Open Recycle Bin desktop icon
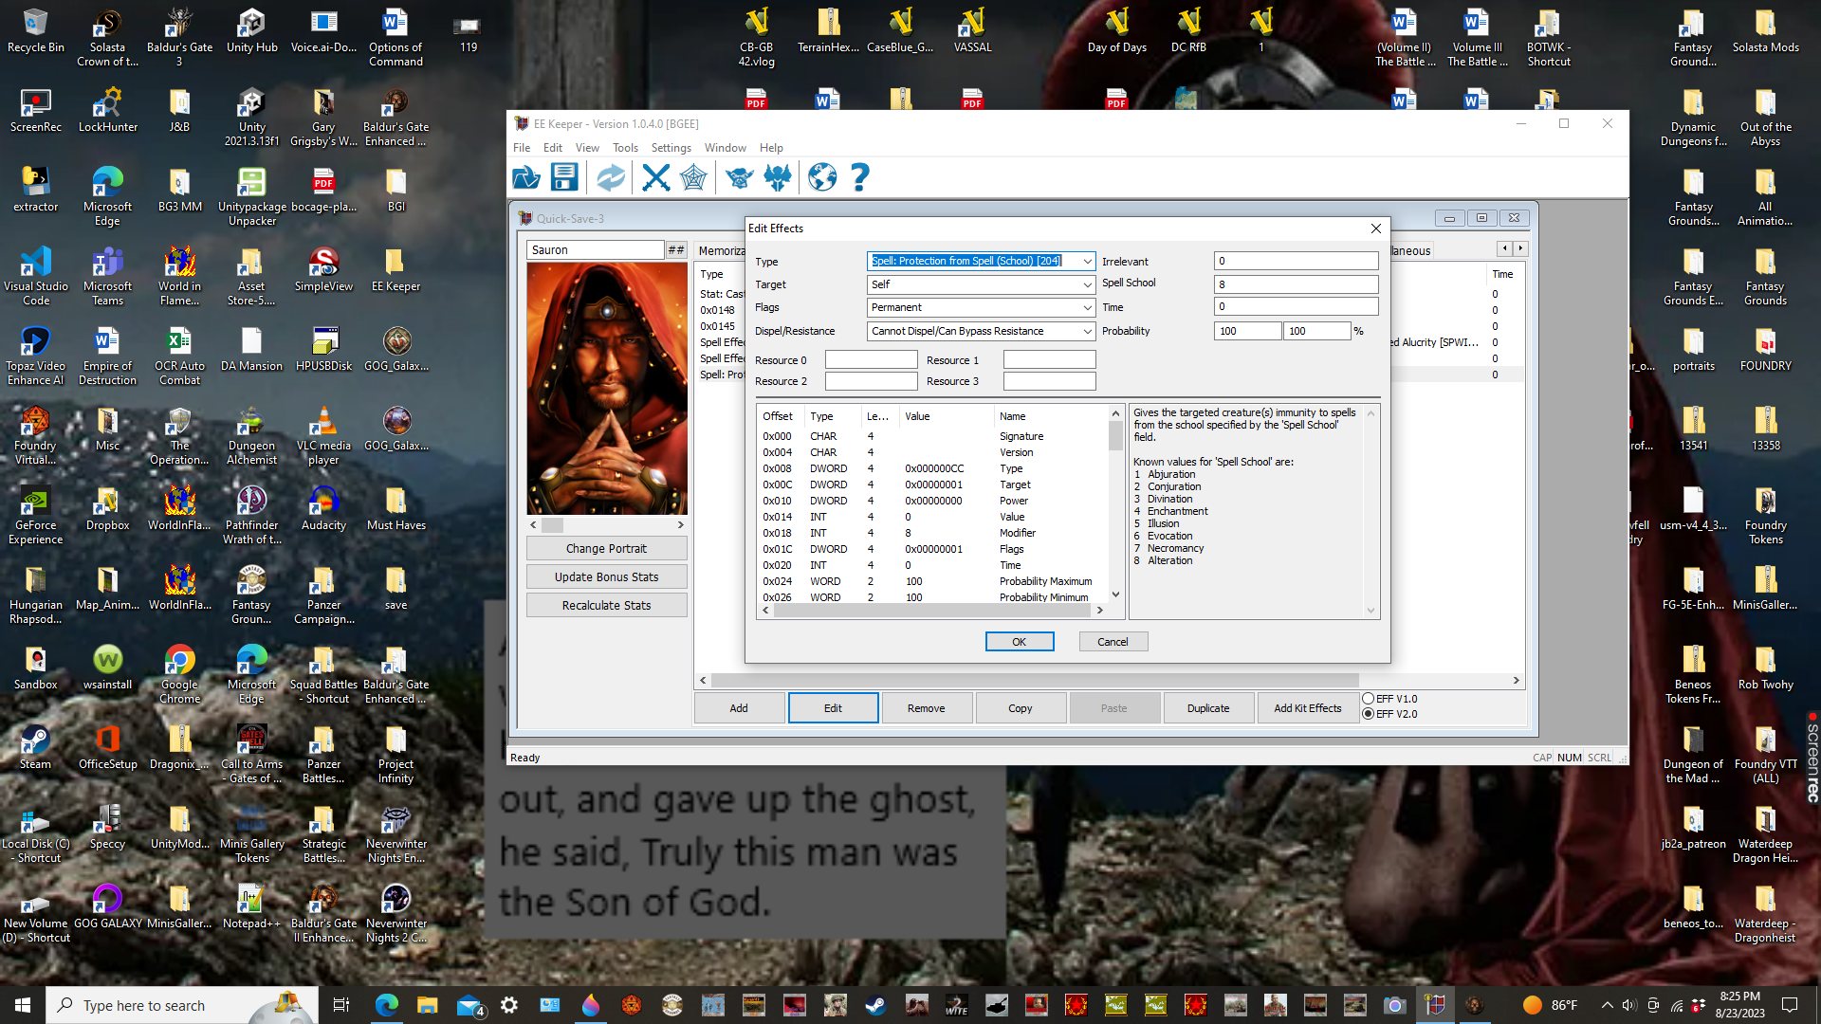Image resolution: width=1821 pixels, height=1024 pixels. click(36, 31)
